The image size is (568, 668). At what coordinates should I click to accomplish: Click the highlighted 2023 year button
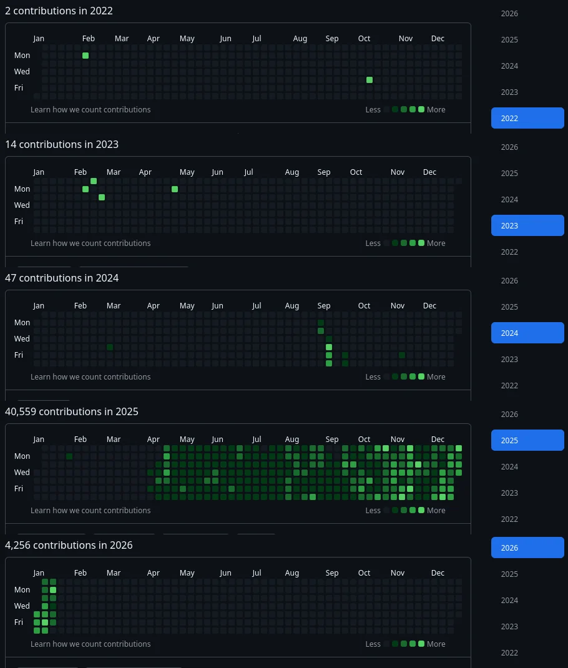click(527, 225)
